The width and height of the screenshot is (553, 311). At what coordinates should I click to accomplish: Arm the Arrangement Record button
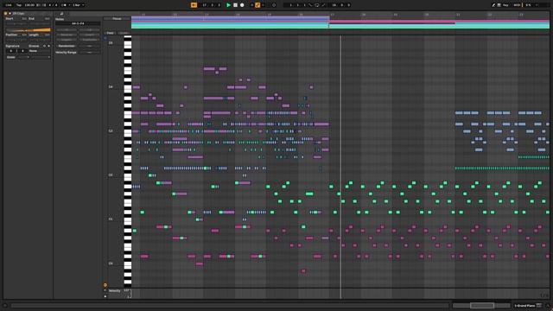242,5
